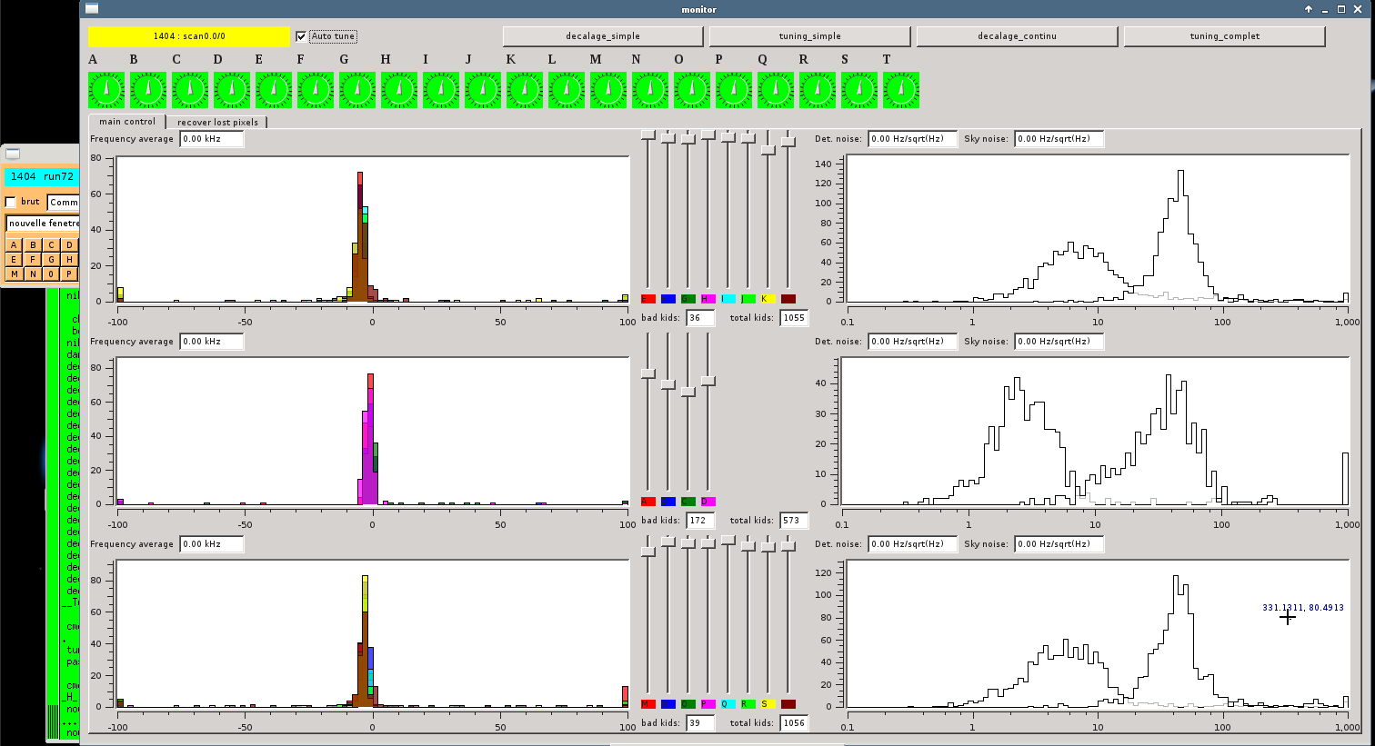
Task: Click the slider handle above the red M swatch
Action: [647, 552]
